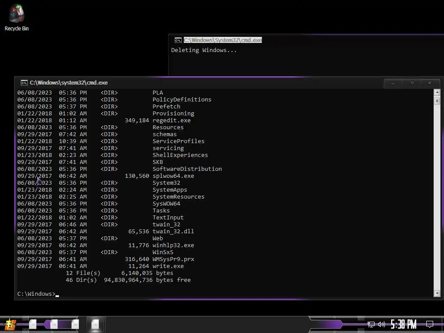Viewport: 444px width, 333px height.
Task: Click the 'SysWOW64' directory entry
Action: 166,204
